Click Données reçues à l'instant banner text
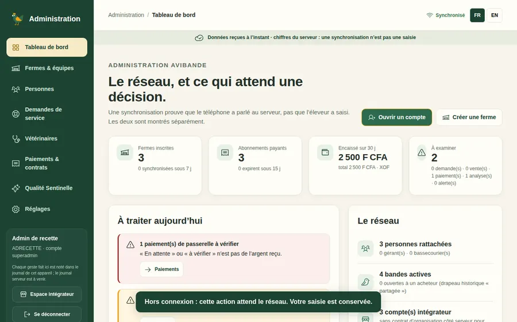 (311, 37)
